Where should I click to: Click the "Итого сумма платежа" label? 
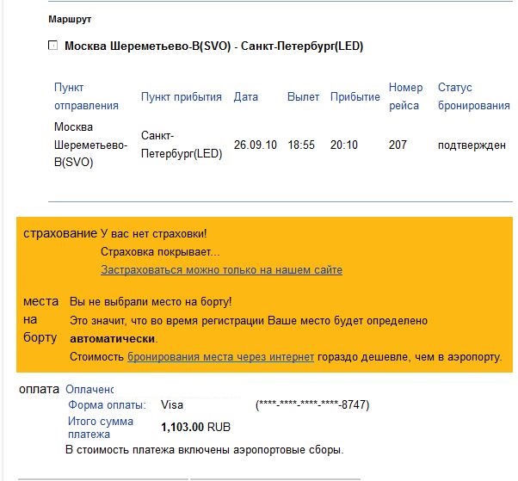[101, 428]
